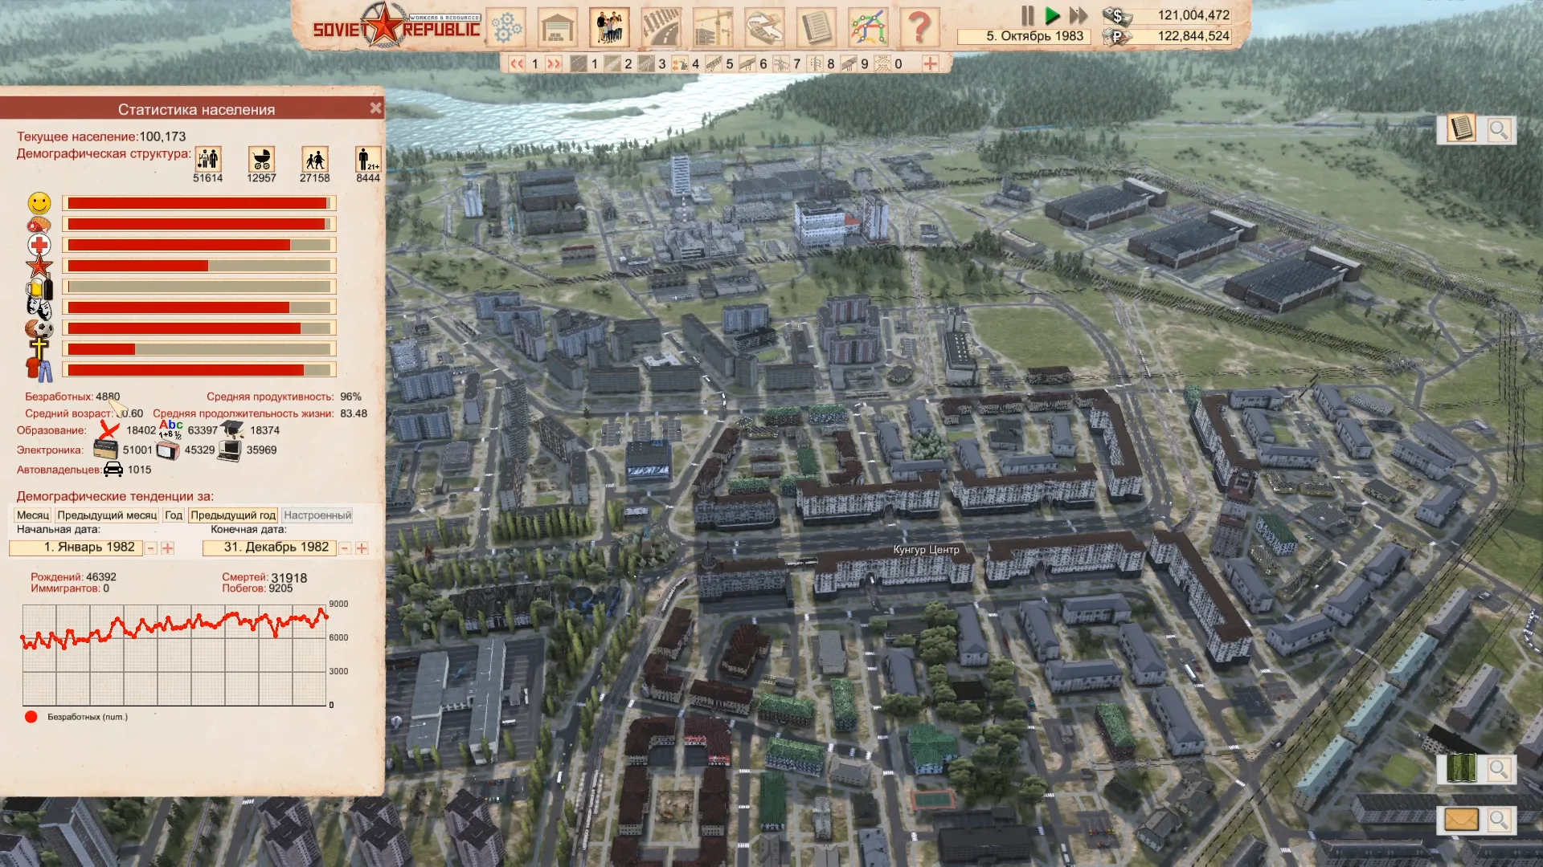Pause the game simulation
The width and height of the screenshot is (1543, 867).
pos(1027,15)
